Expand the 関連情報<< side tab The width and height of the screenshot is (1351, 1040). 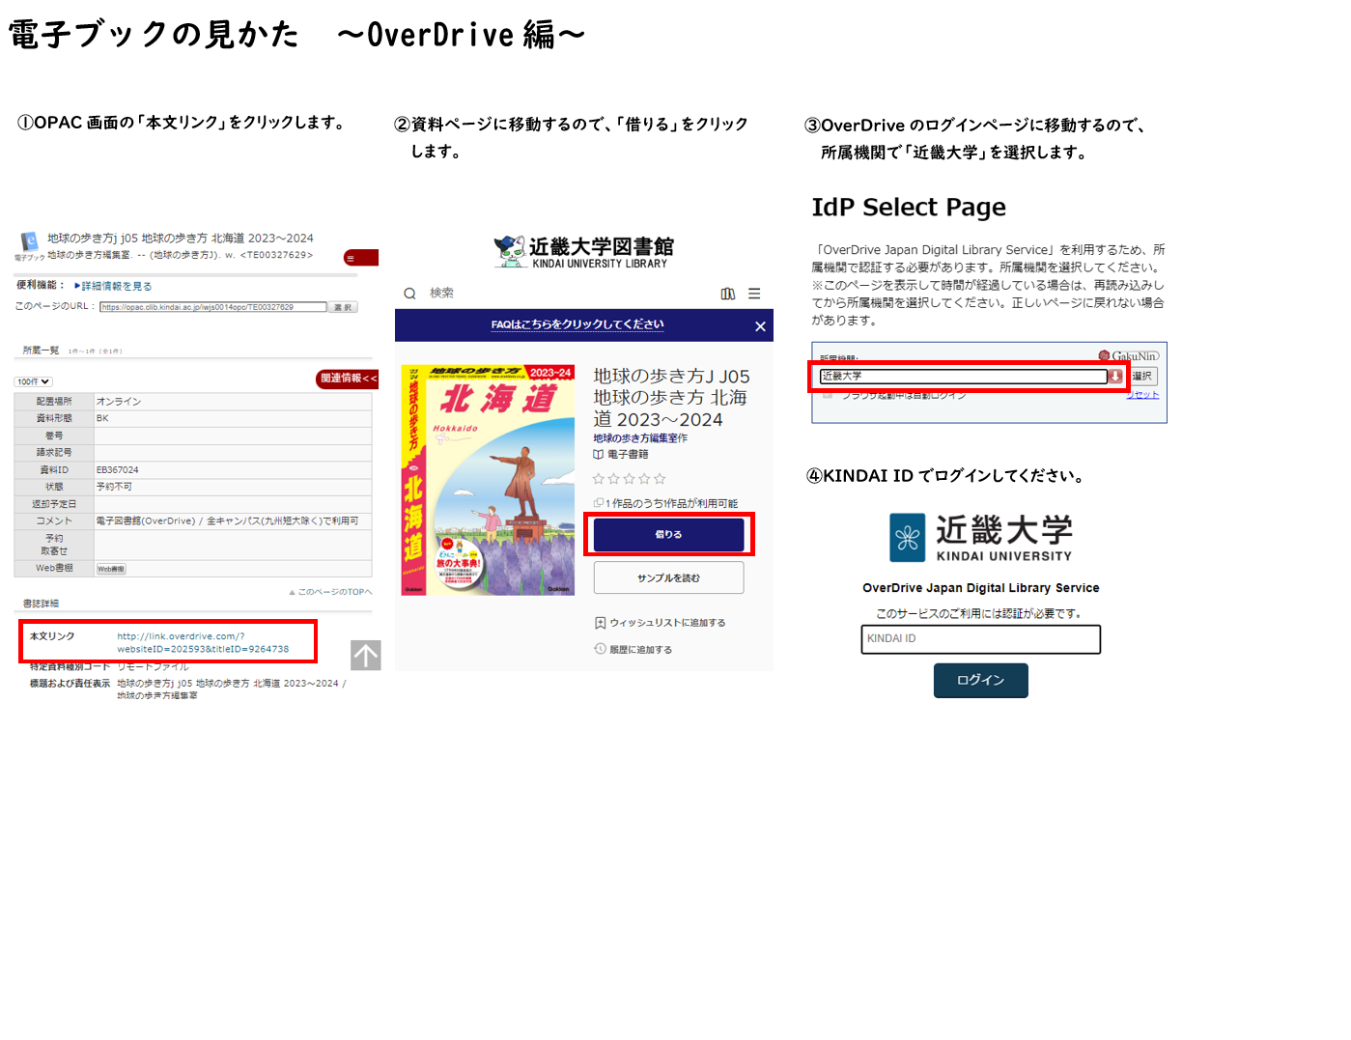[348, 379]
